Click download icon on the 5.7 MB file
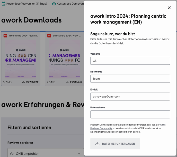 pyautogui.click(x=23, y=82)
